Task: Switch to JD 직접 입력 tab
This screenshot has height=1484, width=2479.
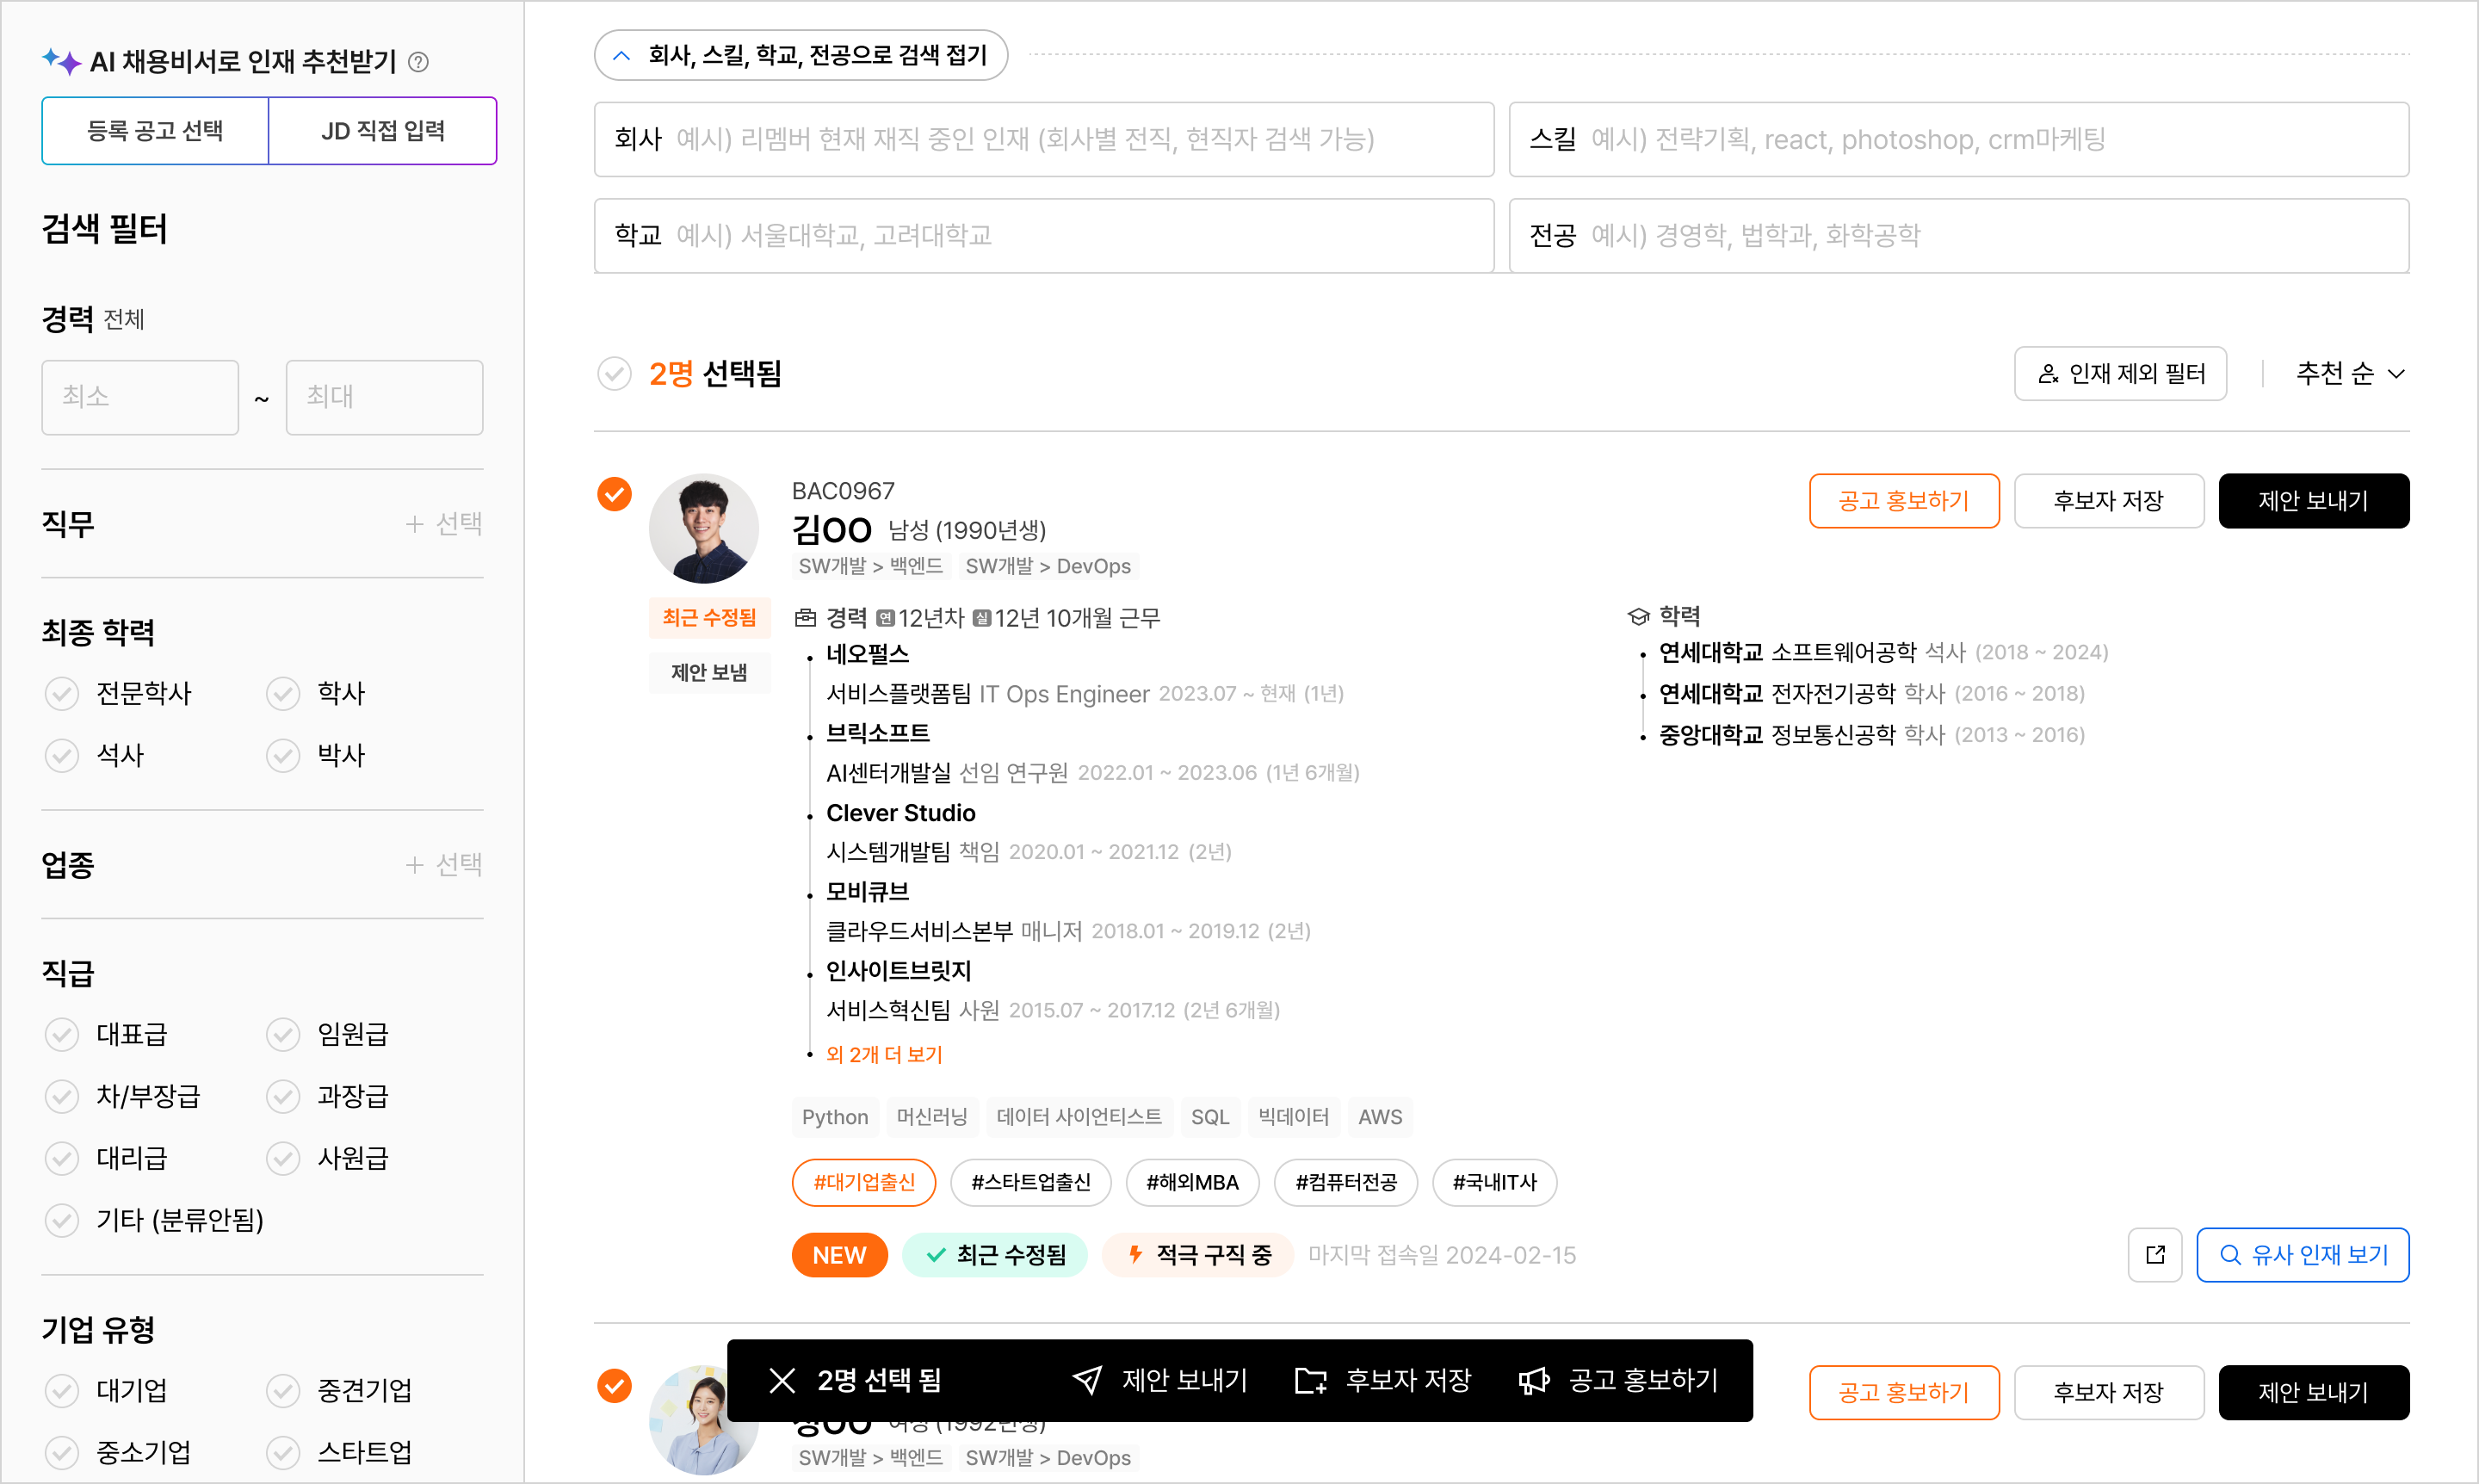Action: pos(382,131)
